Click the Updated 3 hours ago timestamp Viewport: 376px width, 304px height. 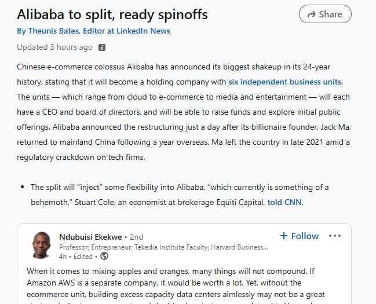(54, 47)
